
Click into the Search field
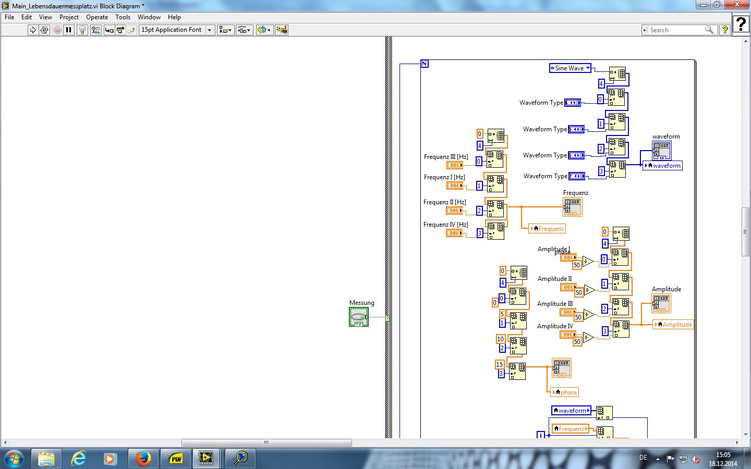pyautogui.click(x=675, y=30)
